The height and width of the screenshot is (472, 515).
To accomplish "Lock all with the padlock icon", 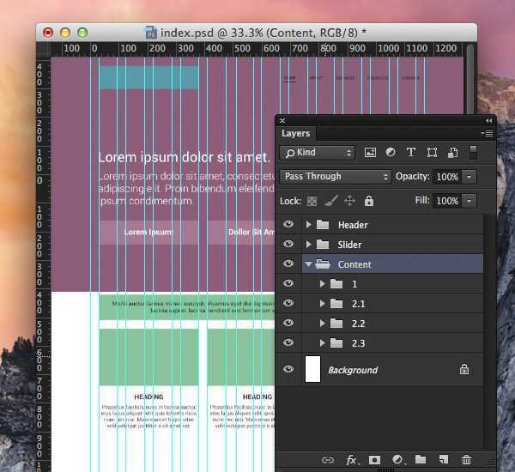I will 369,201.
